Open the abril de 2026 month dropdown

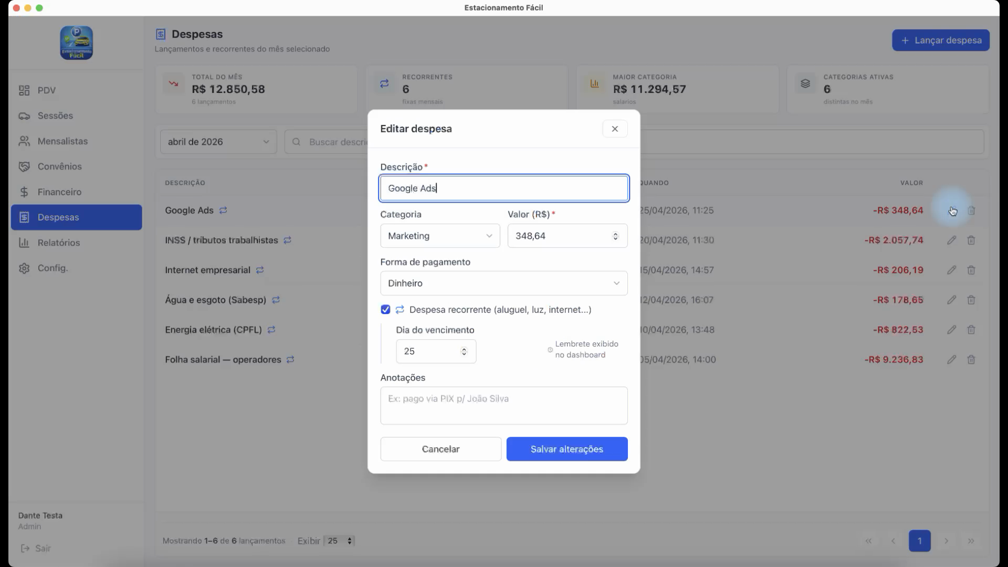click(218, 142)
